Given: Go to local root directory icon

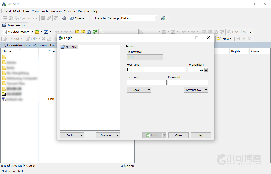Looking at the screenshot, I should click(83, 32).
